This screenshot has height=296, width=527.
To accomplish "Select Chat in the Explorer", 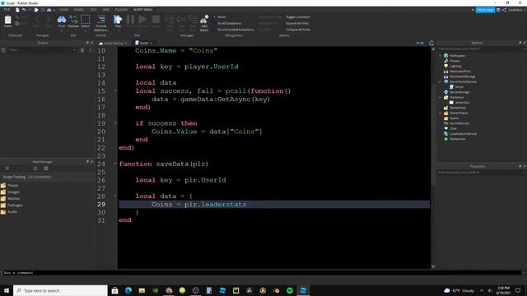I will click(453, 128).
